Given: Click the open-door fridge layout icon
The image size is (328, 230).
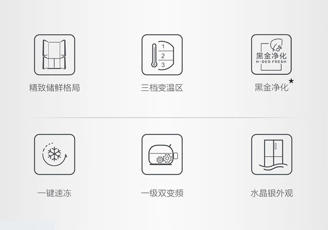Looking at the screenshot, I should 54,55.
